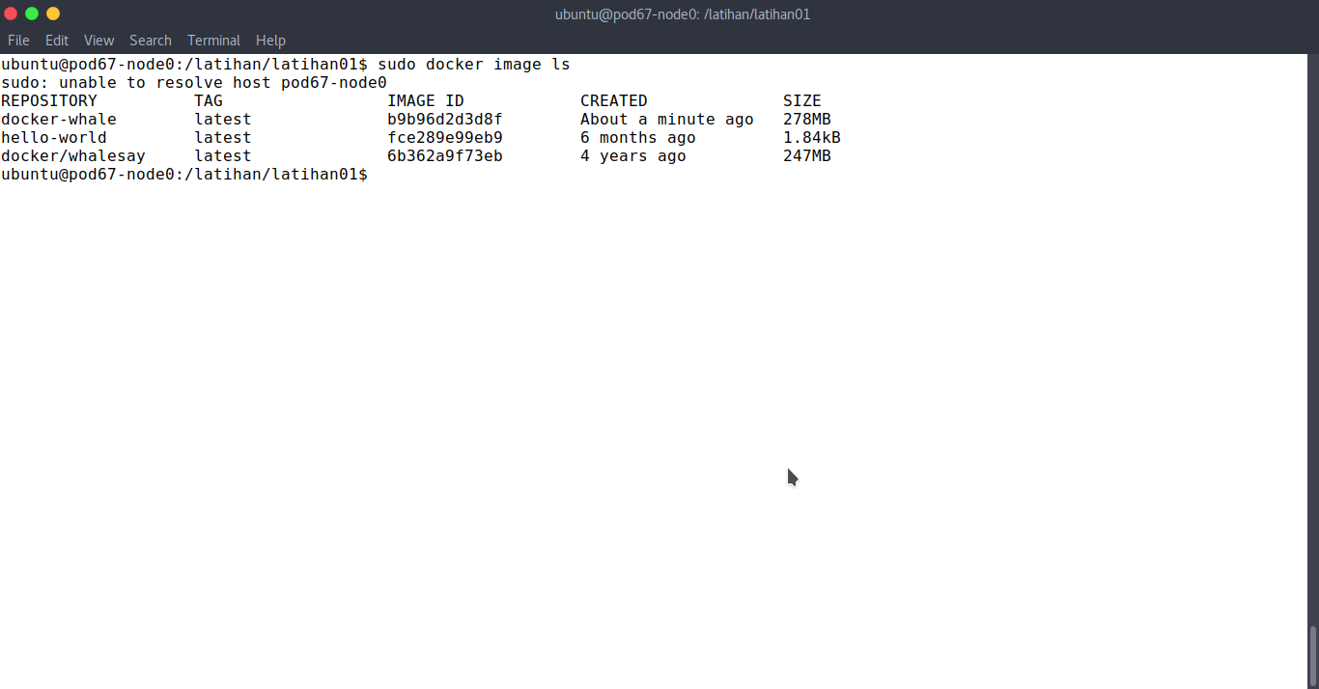This screenshot has height=689, width=1319.
Task: Click the red close window button
Action: tap(11, 14)
